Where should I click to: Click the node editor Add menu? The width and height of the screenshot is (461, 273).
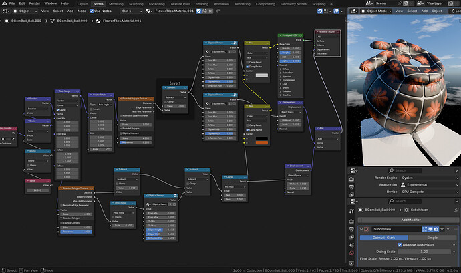coord(71,11)
